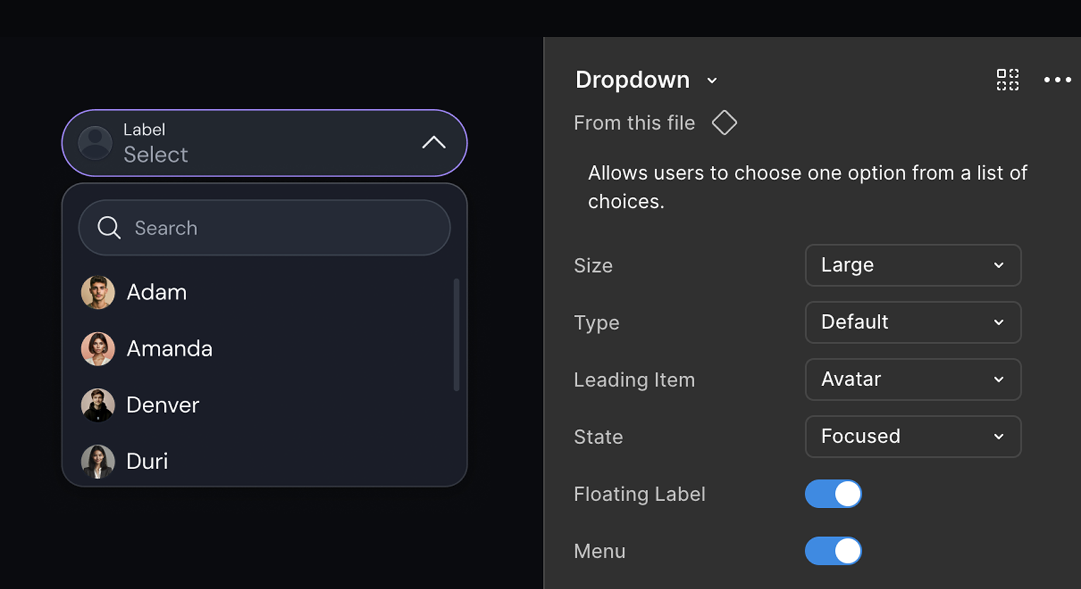The image size is (1081, 589).
Task: Open the more options ellipsis menu
Action: [1057, 80]
